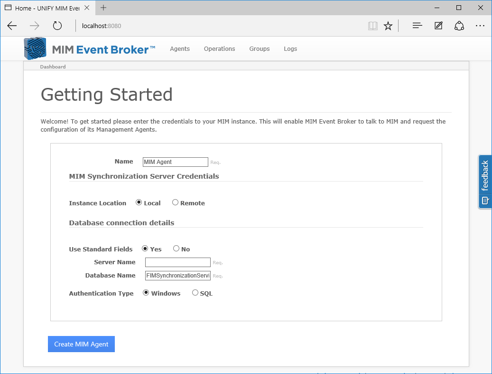492x374 pixels.
Task: Open reading view book icon
Action: tap(372, 26)
